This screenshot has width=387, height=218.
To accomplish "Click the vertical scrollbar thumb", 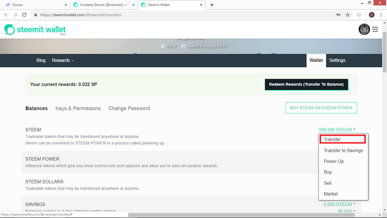I will tap(385, 52).
